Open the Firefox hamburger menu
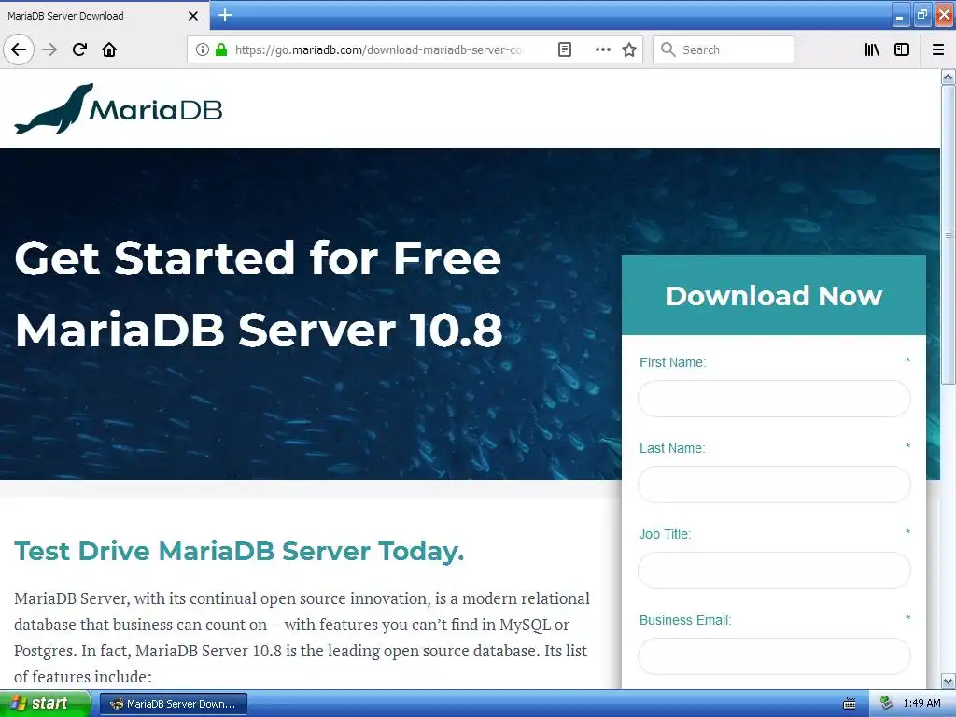 [938, 49]
